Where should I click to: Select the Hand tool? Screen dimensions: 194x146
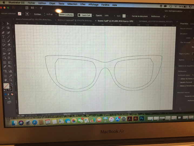(5, 80)
